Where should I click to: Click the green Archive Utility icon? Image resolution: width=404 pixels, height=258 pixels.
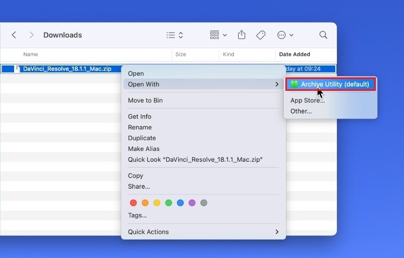pos(294,84)
